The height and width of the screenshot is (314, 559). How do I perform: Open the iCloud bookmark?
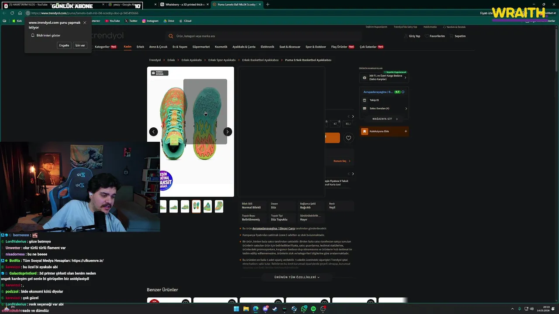[186, 21]
